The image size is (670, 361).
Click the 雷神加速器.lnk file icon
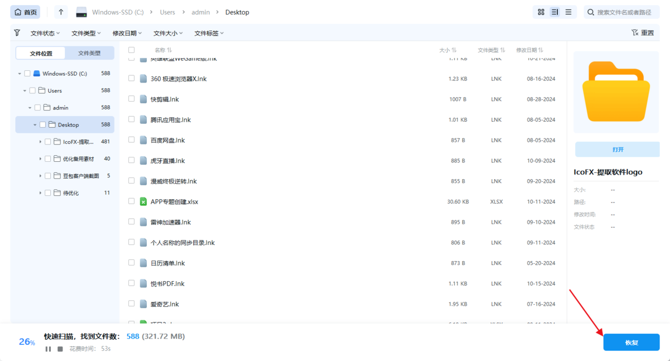143,222
